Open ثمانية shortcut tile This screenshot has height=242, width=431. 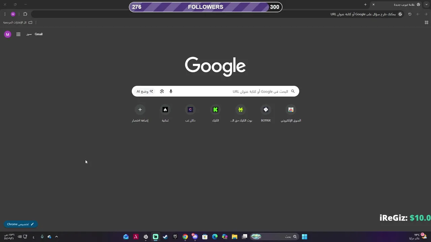click(x=165, y=114)
